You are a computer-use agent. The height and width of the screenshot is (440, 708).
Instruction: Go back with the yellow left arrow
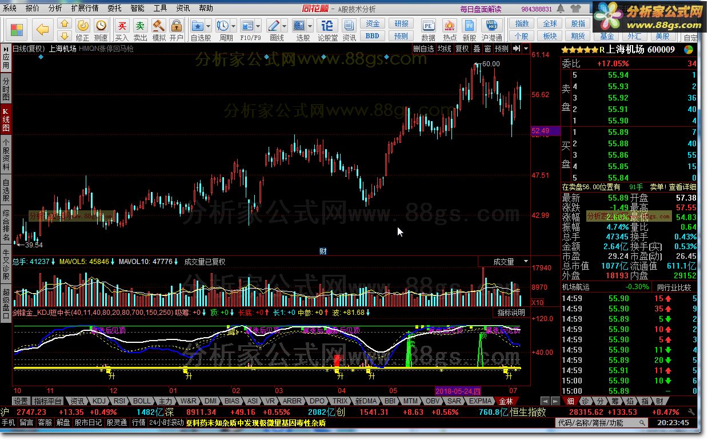coord(42,30)
